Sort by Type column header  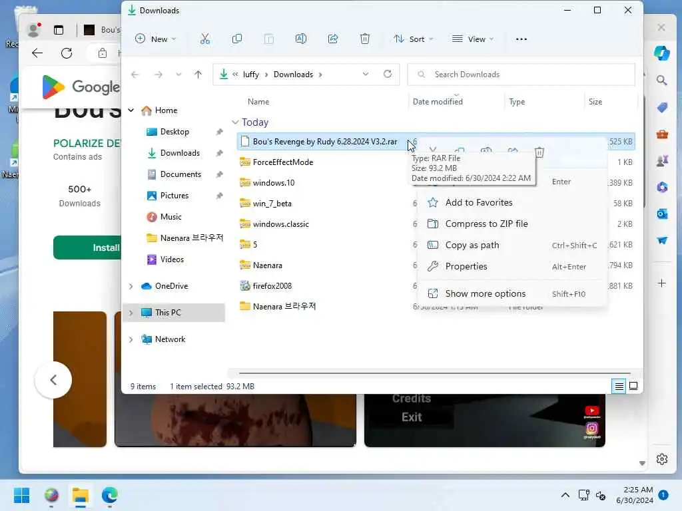[x=517, y=102]
